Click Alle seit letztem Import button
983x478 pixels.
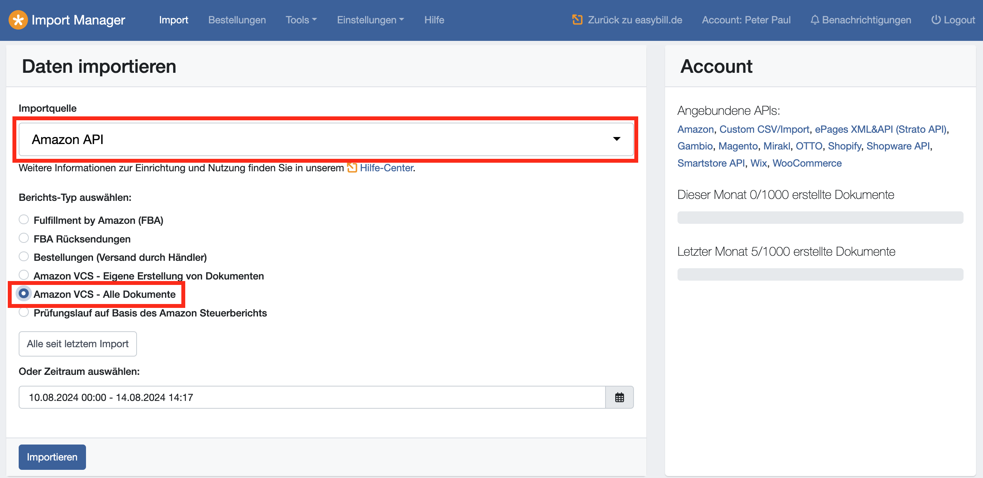tap(78, 344)
